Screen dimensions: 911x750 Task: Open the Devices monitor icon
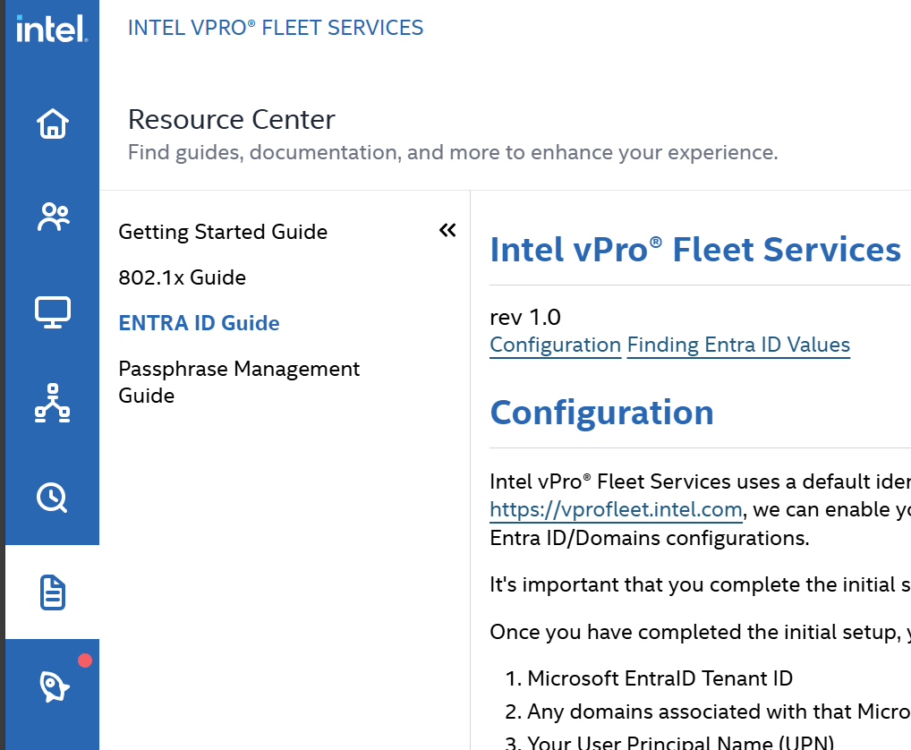[52, 312]
